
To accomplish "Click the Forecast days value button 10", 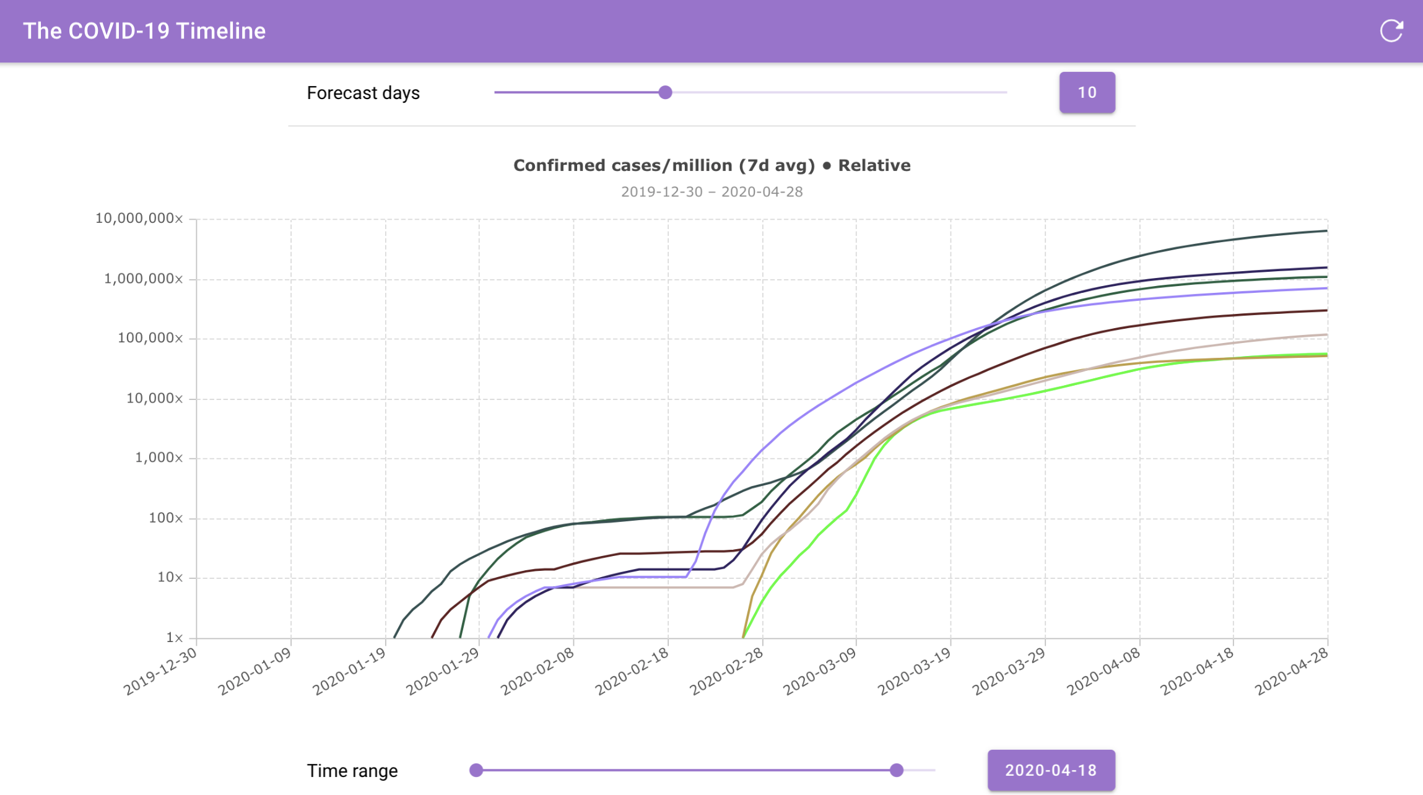I will [1087, 92].
